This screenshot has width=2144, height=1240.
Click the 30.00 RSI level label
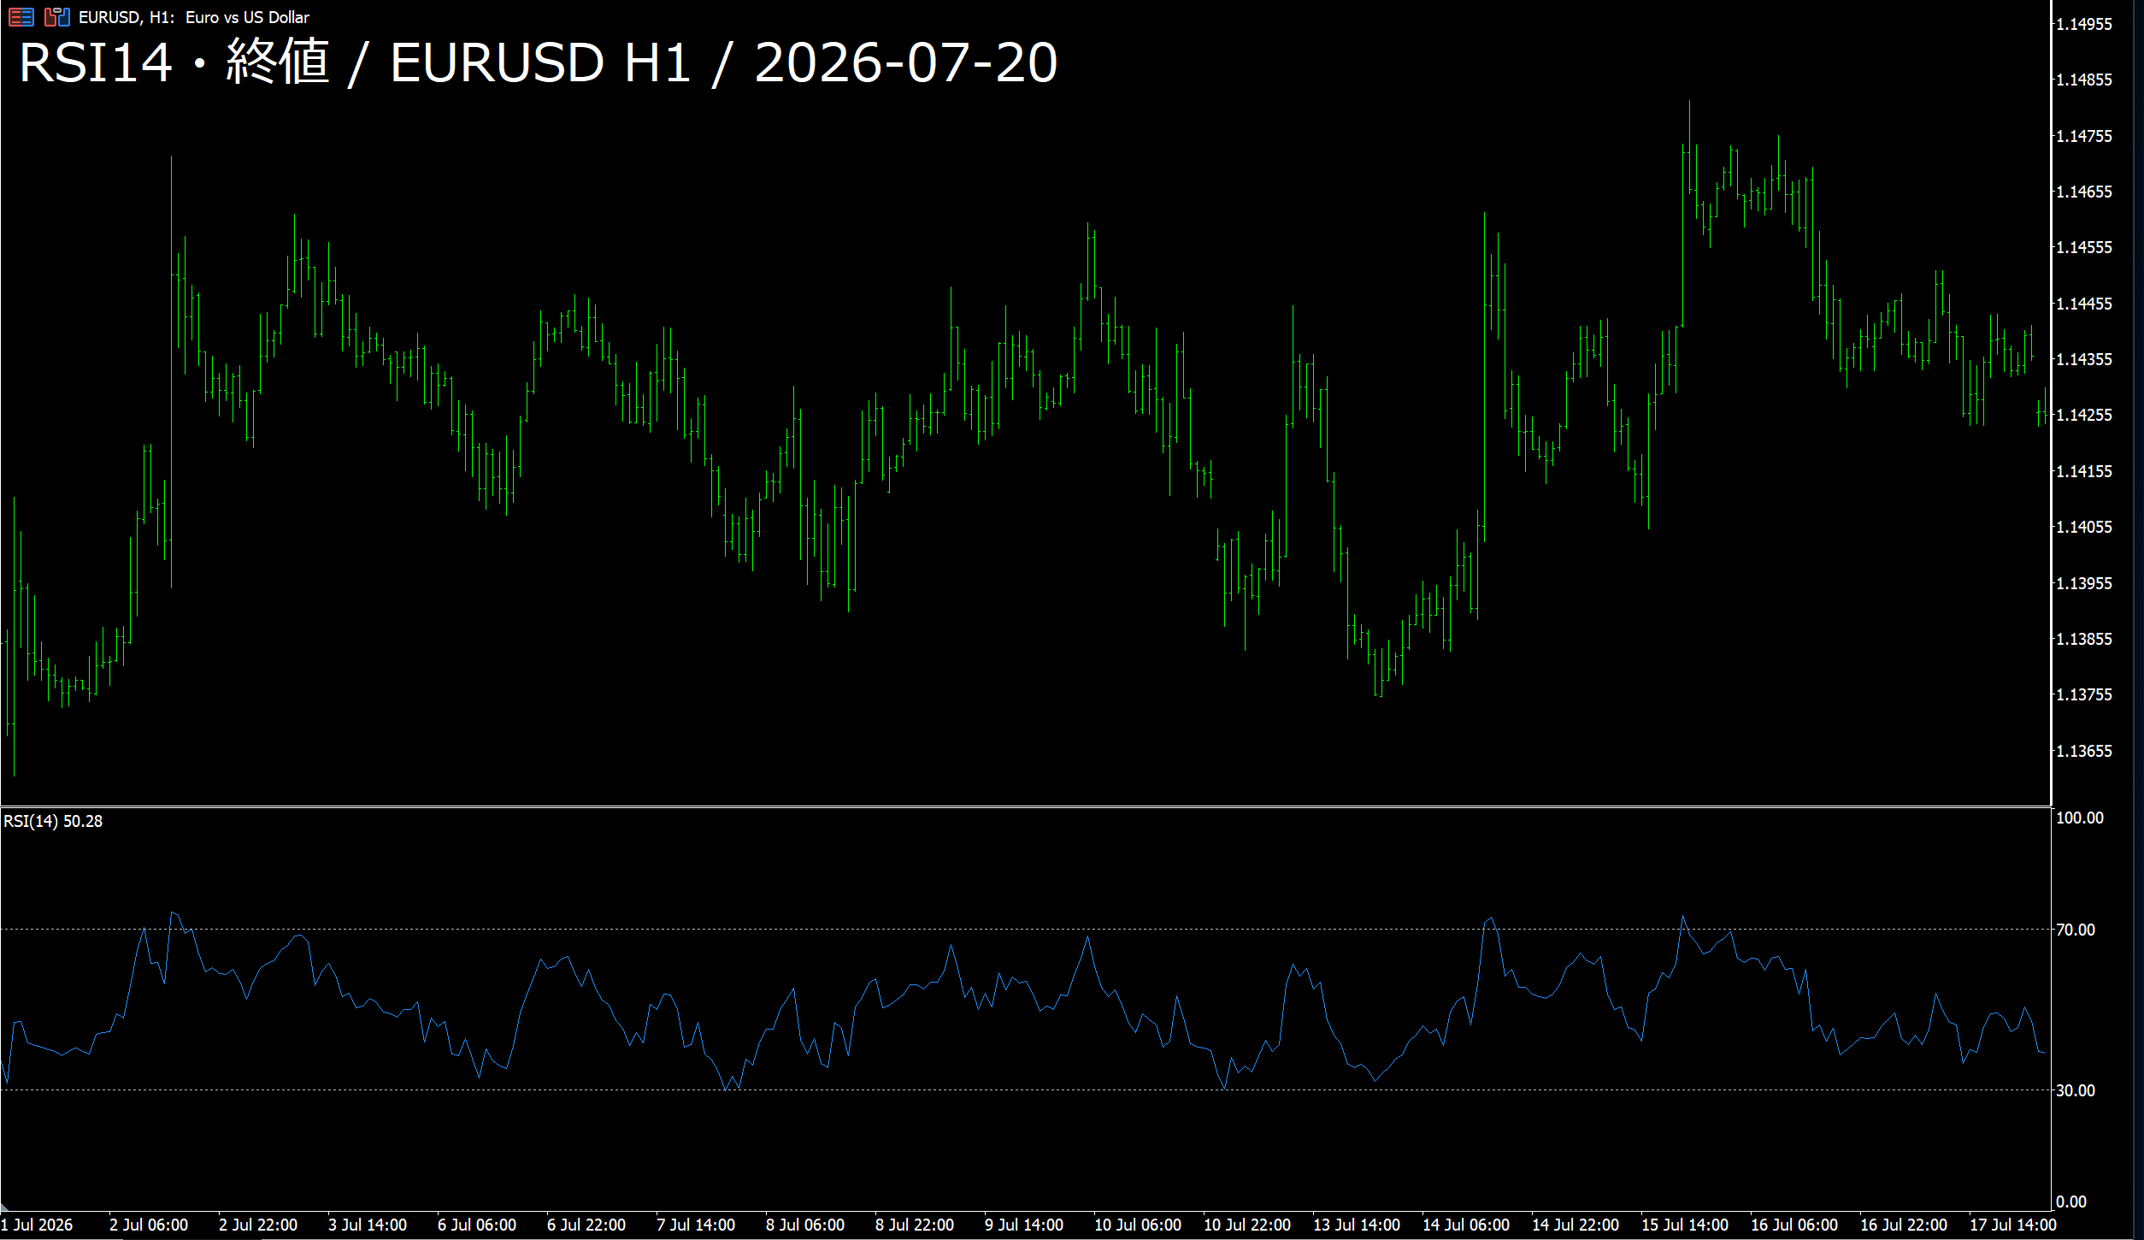(2076, 1090)
